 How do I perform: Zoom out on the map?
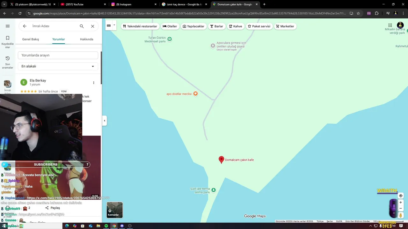coord(401,209)
